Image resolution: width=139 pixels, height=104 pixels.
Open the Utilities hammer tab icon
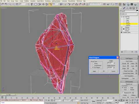point(137,8)
